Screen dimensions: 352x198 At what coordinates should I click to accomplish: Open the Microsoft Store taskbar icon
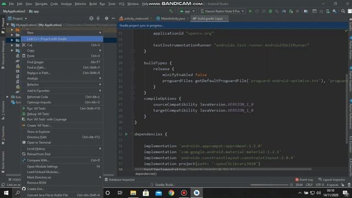(x=146, y=193)
